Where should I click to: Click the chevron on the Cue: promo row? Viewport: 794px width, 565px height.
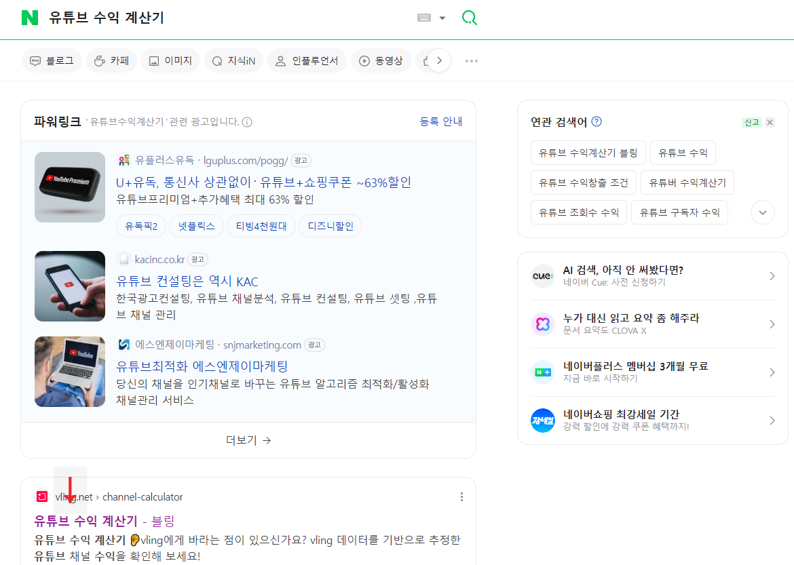[x=772, y=277]
